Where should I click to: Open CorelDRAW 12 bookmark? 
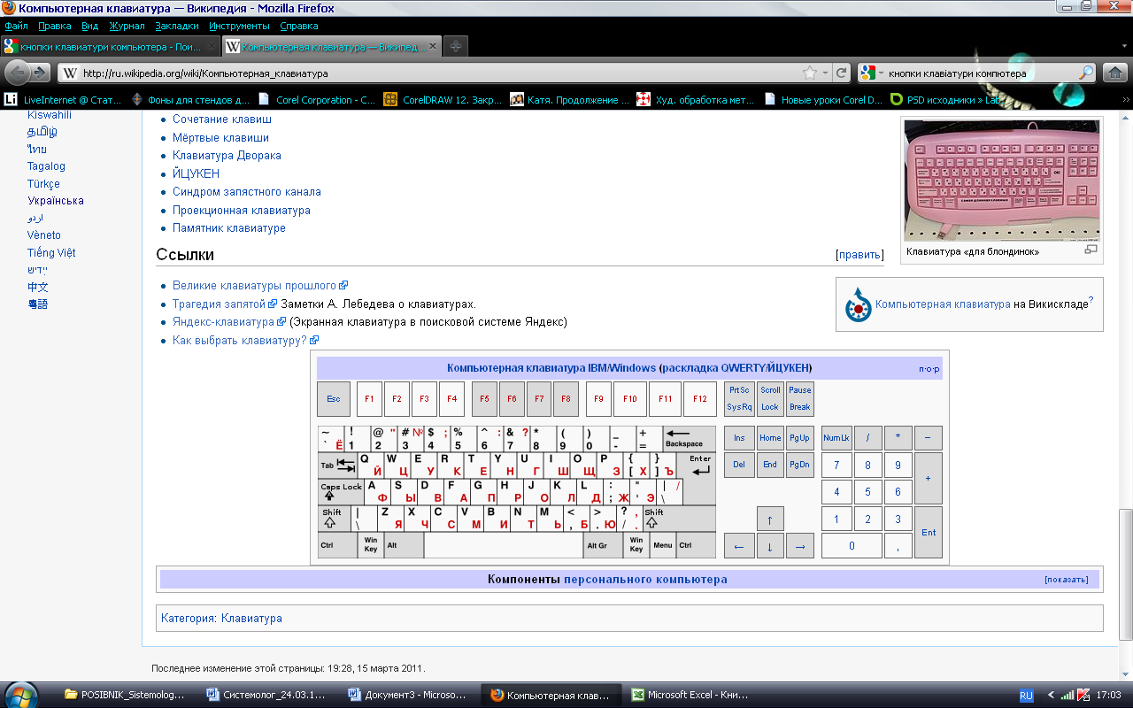tap(444, 100)
